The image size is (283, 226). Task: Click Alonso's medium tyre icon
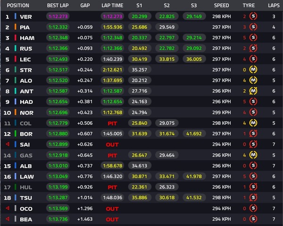253,80
